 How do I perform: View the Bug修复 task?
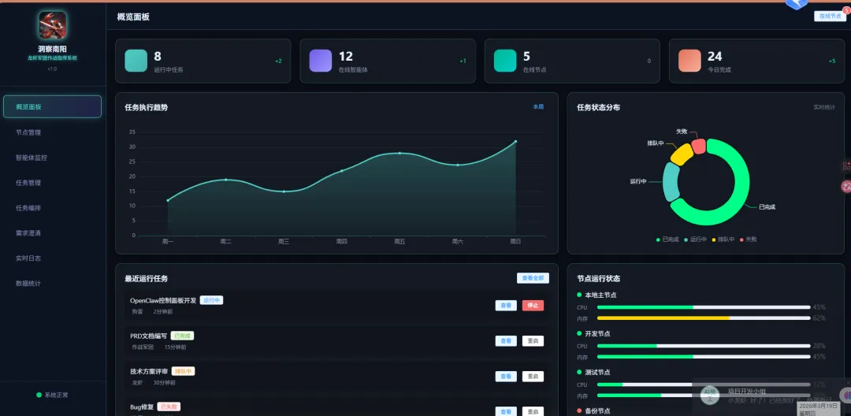pyautogui.click(x=506, y=411)
